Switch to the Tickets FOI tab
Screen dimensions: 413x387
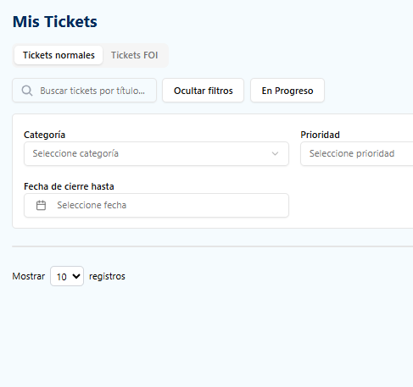coord(134,55)
